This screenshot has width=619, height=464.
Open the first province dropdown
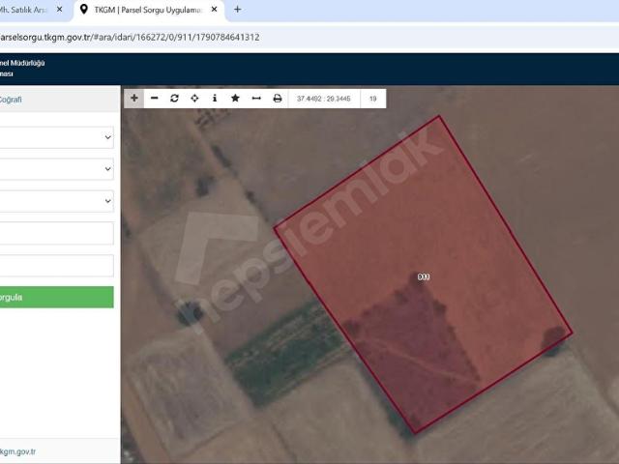[x=56, y=137]
